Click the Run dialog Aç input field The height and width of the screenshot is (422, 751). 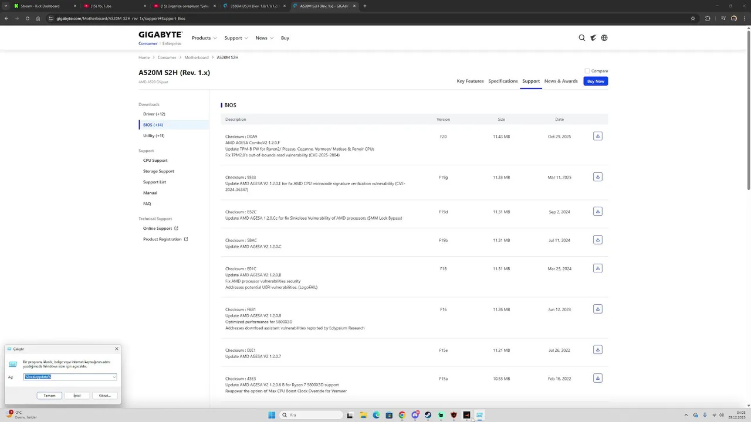[70, 377]
